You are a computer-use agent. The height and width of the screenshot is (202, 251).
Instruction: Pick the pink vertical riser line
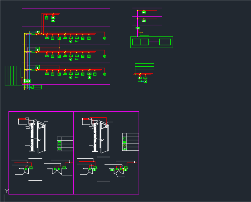28,69
